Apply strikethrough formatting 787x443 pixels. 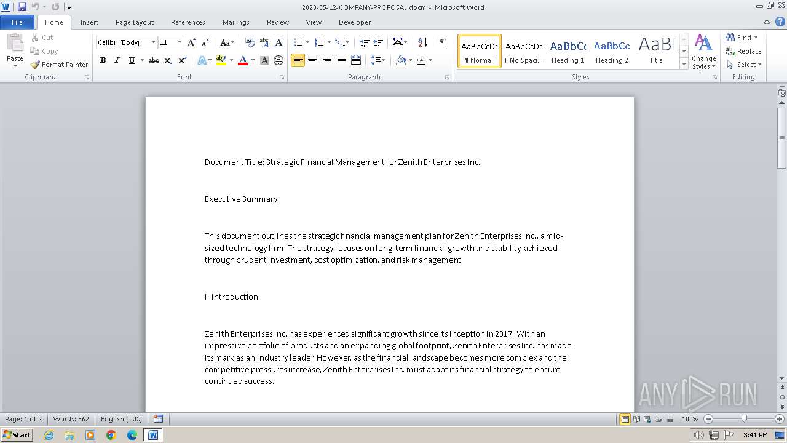[154, 60]
